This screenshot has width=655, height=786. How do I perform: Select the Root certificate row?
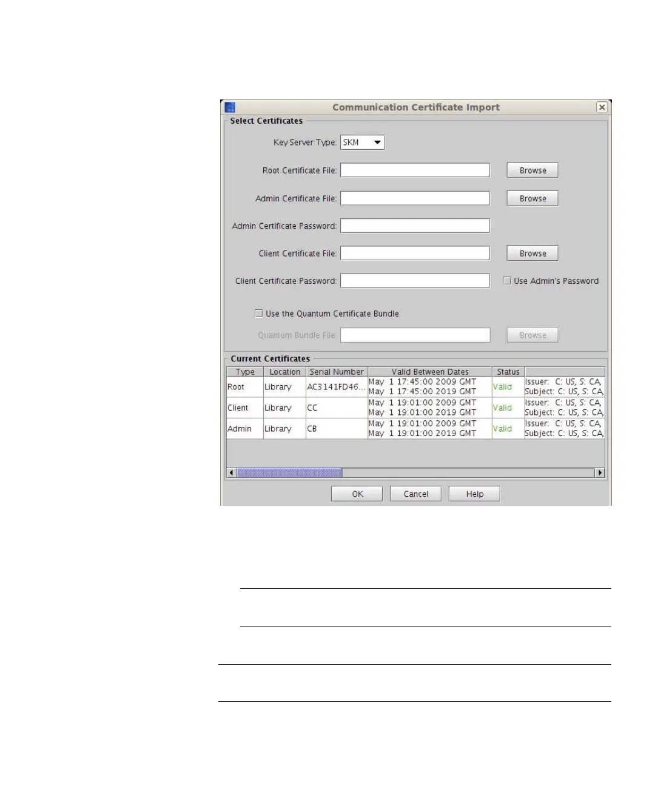415,387
